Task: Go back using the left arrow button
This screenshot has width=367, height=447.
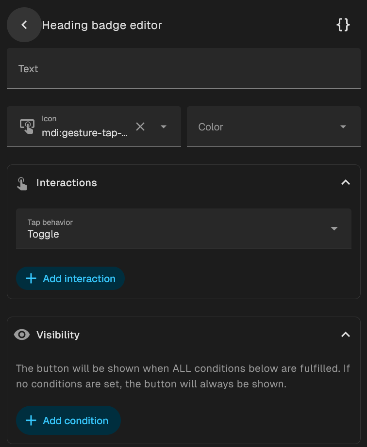Action: pos(24,25)
